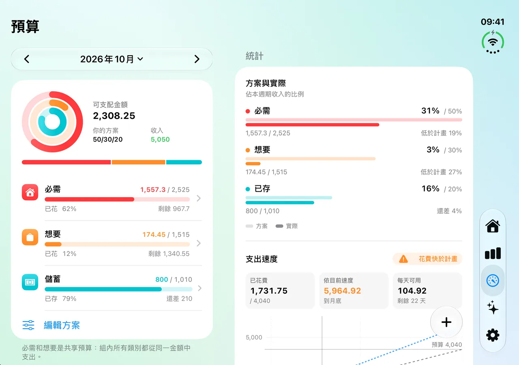
Task: Click the 實際 legend item
Action: 287,226
